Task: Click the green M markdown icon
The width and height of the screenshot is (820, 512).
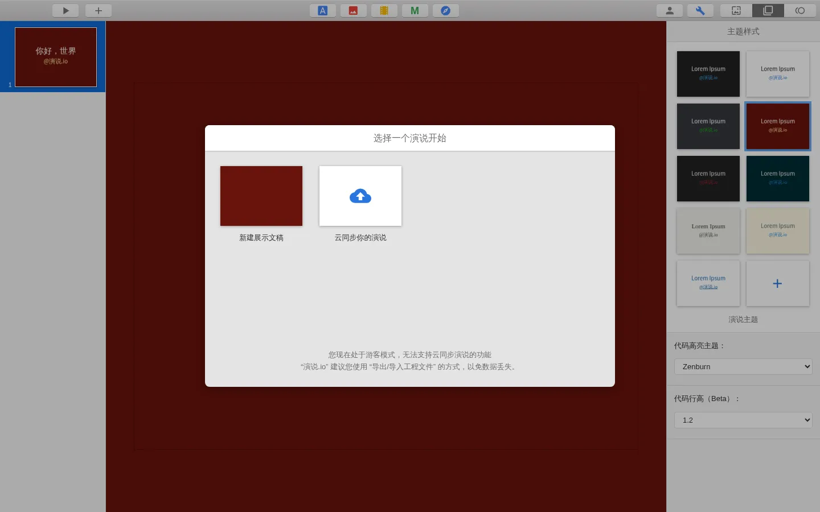Action: point(415,10)
